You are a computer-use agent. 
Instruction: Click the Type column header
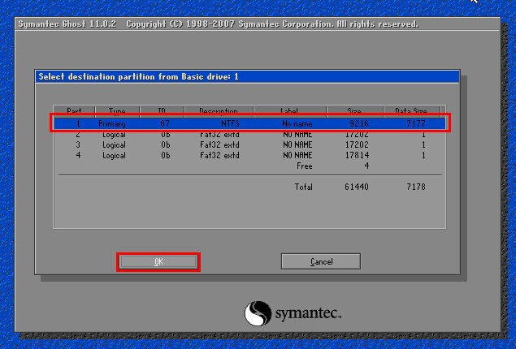[x=117, y=111]
